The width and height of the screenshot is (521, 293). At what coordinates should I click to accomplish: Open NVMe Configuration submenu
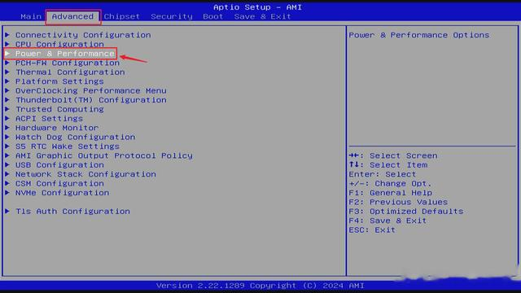[62, 193]
